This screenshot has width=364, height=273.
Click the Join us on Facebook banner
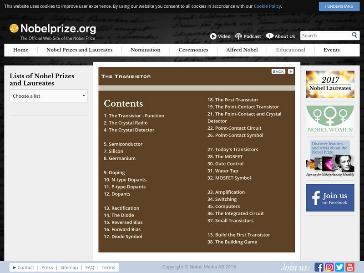click(x=330, y=198)
